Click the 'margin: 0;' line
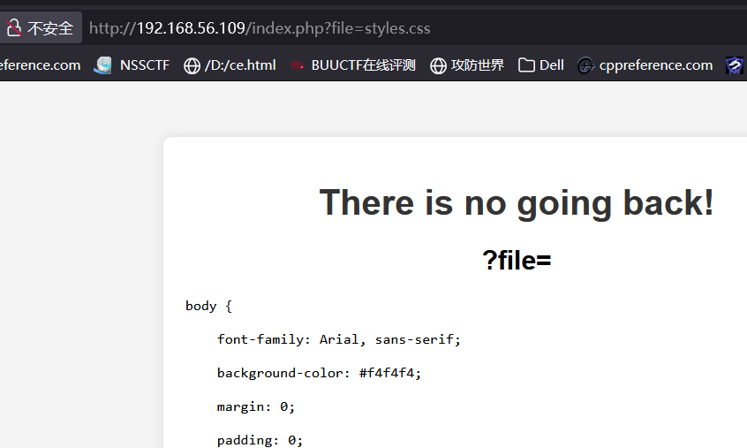Image resolution: width=747 pixels, height=448 pixels. pyautogui.click(x=256, y=406)
